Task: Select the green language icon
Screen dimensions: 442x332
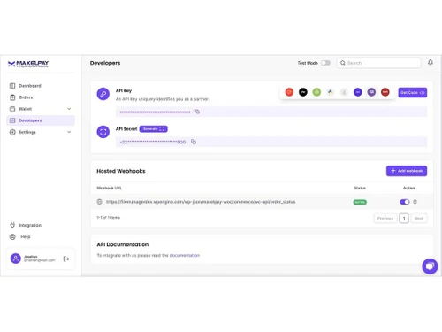Action: [316, 92]
